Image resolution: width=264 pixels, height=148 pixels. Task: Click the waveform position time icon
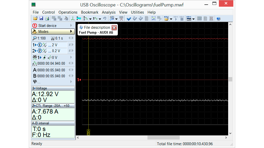35,63
